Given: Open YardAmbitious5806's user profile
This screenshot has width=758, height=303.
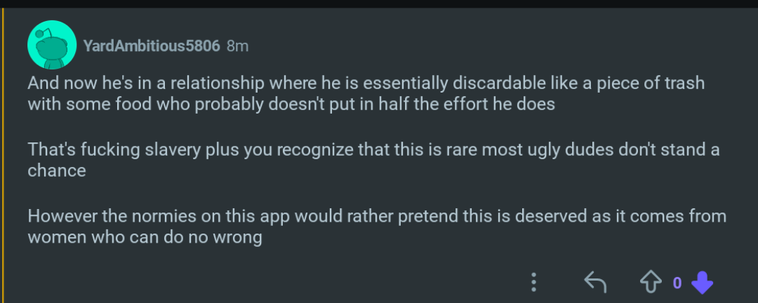Looking at the screenshot, I should (152, 46).
